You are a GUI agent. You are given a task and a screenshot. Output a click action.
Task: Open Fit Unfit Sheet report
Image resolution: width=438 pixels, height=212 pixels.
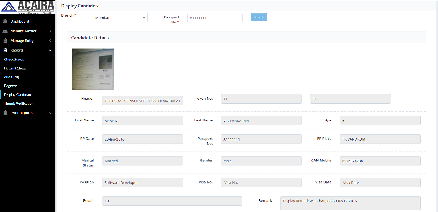pyautogui.click(x=15, y=68)
